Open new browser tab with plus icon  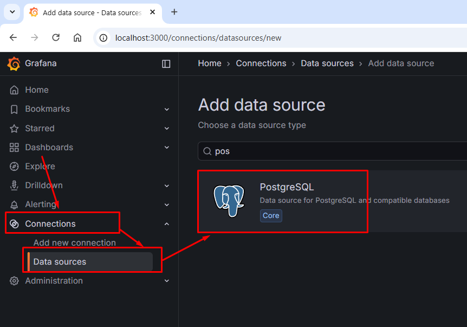[174, 12]
